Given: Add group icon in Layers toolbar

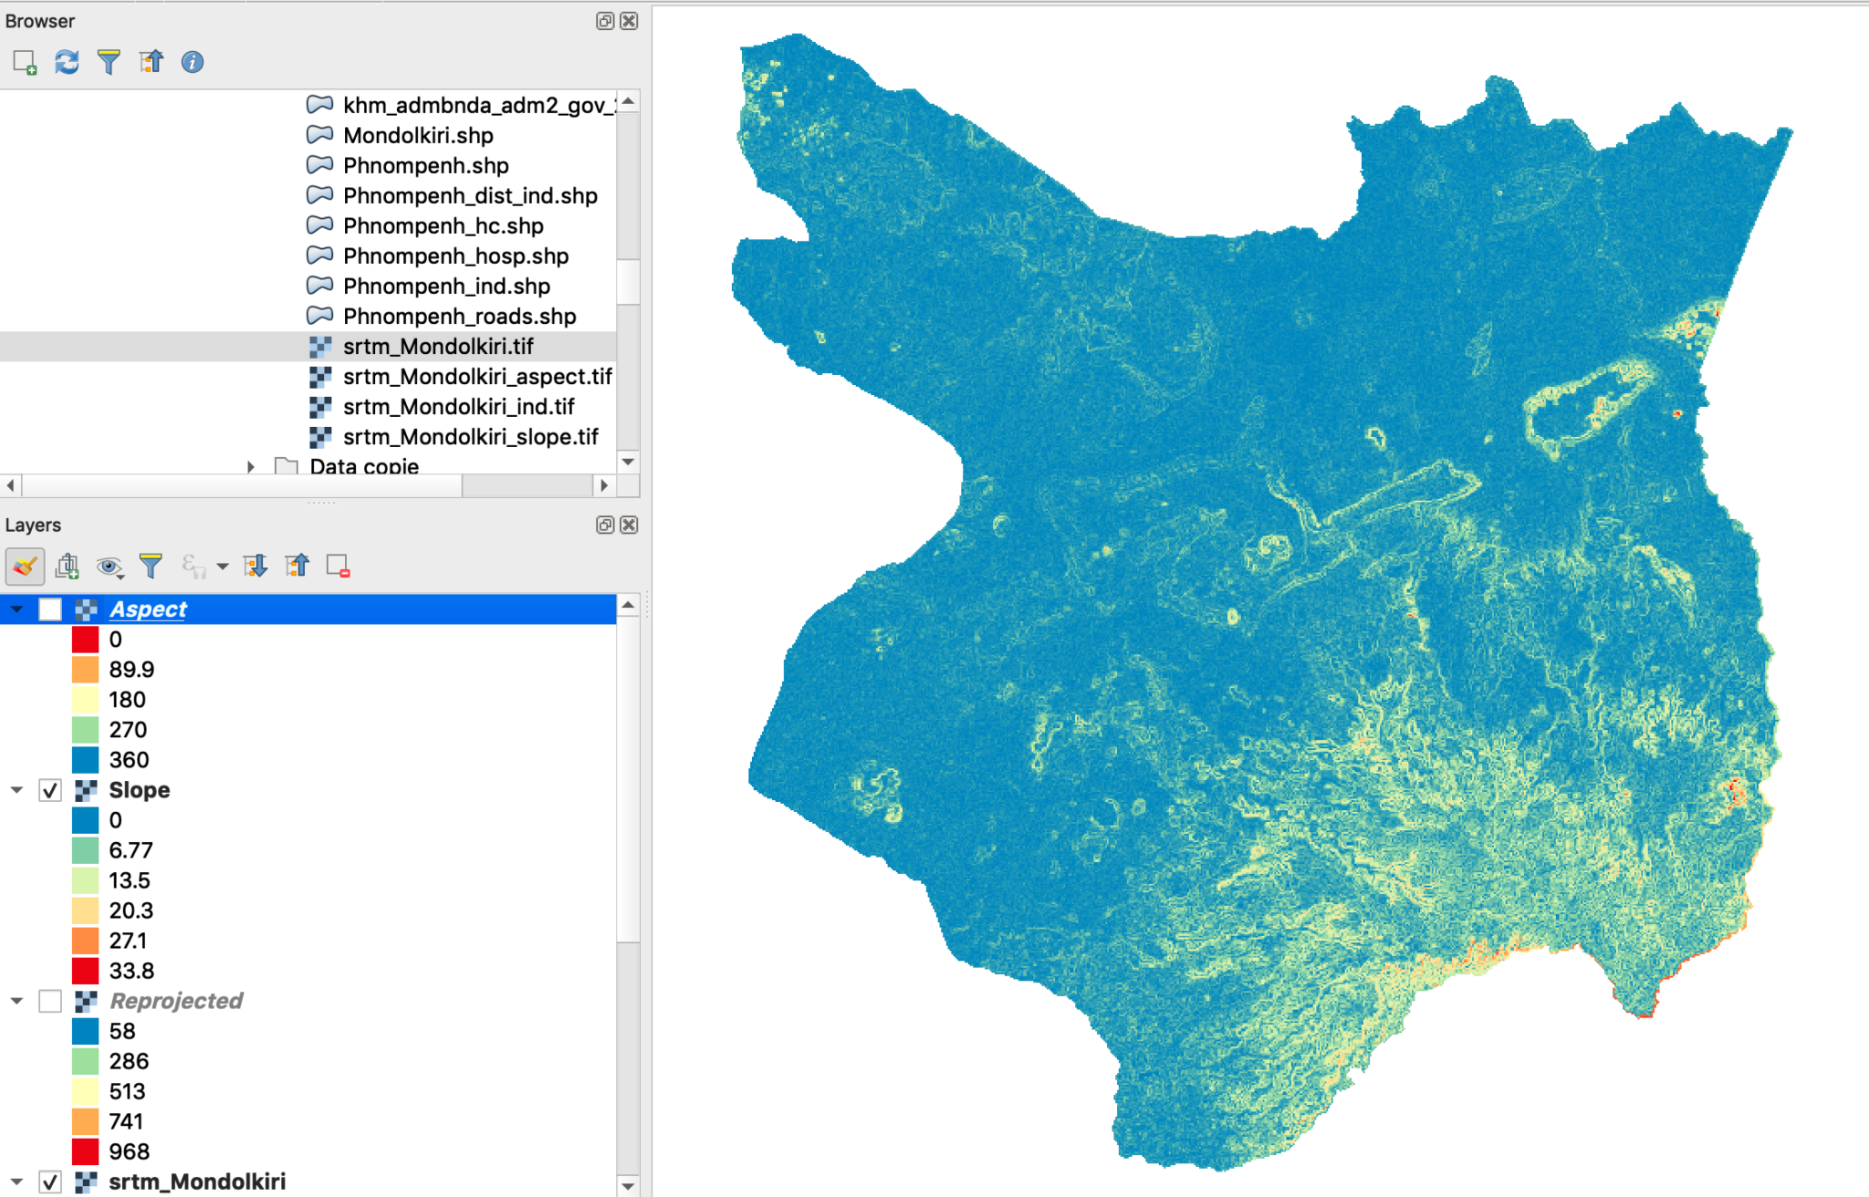Looking at the screenshot, I should (x=67, y=567).
